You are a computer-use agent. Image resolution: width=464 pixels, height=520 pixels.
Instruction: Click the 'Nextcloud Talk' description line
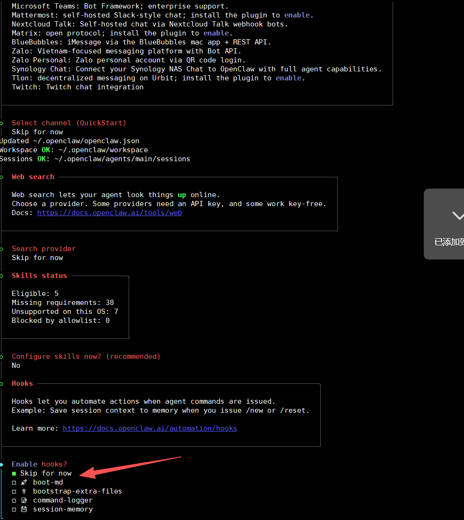click(x=149, y=24)
